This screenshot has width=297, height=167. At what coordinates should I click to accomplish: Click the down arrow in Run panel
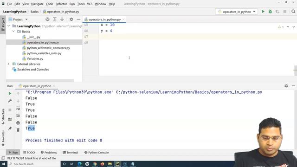pos(18,101)
